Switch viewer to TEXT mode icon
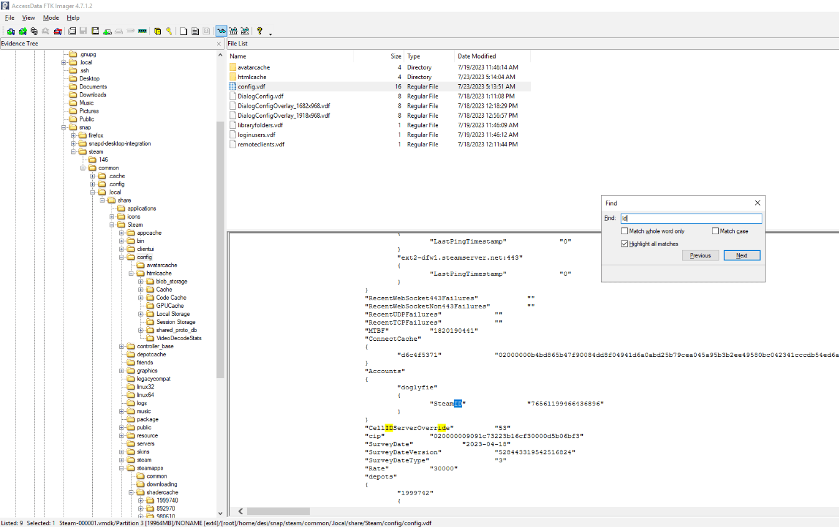The width and height of the screenshot is (839, 527). (233, 31)
